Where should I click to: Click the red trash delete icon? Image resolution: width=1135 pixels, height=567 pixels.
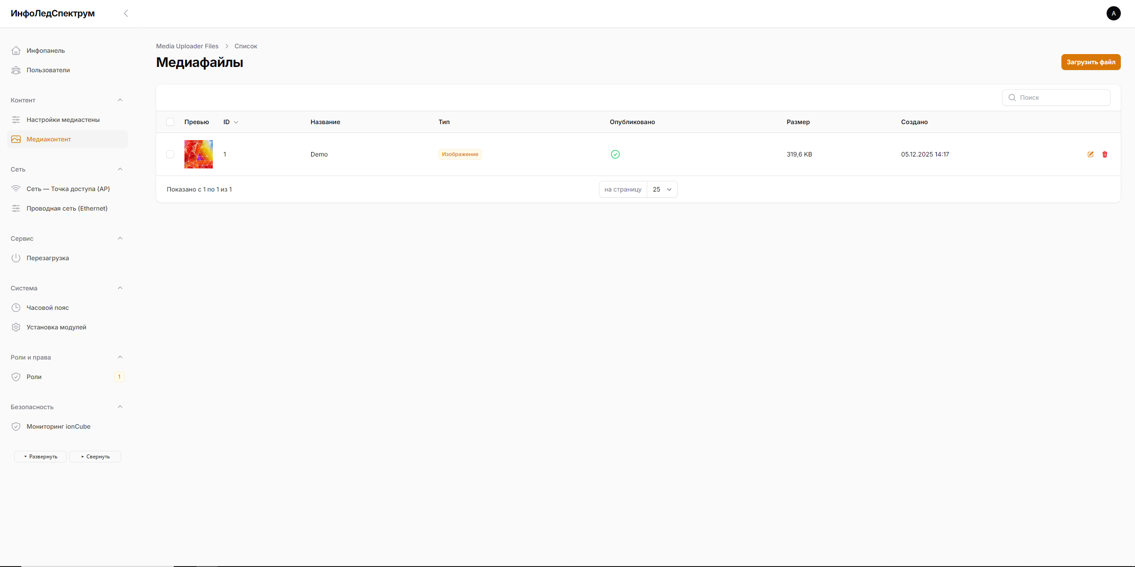(x=1104, y=154)
